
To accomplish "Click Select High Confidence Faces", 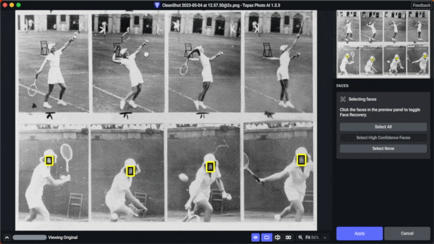I will [383, 138].
